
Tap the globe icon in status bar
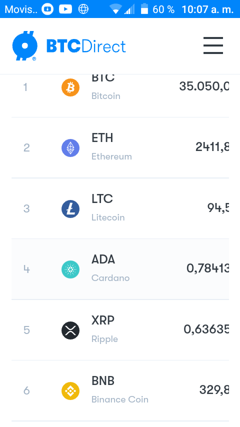pos(83,9)
